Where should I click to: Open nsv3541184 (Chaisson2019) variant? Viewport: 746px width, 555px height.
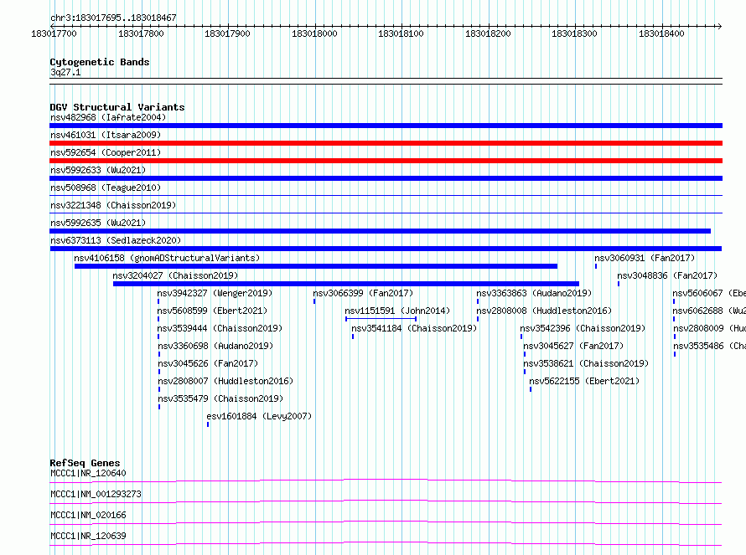click(x=414, y=328)
